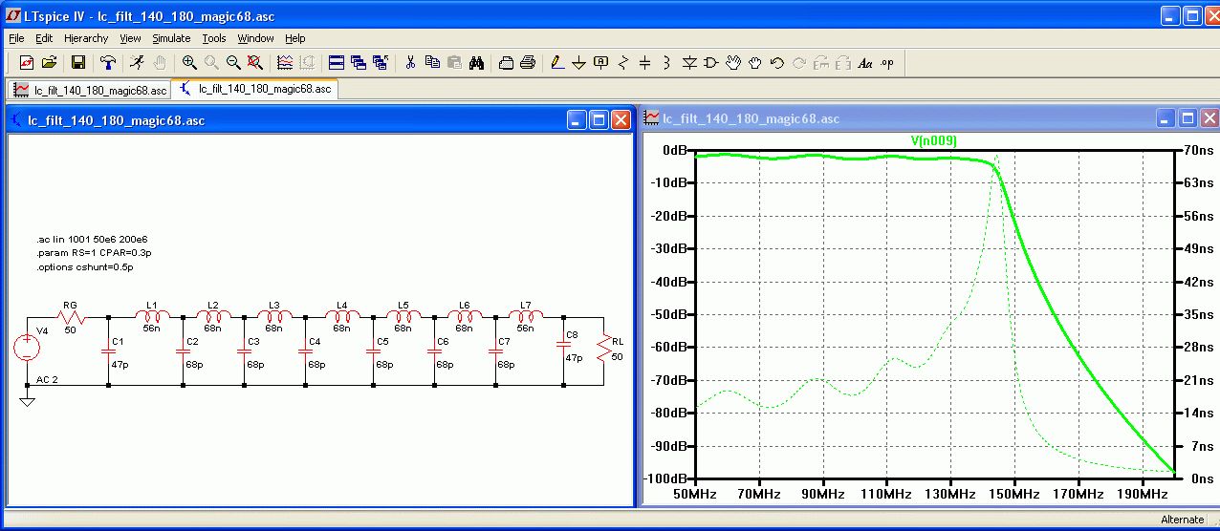Switch to the waveform plot tab
Viewport: 1220px width, 531px height.
pyautogui.click(x=90, y=90)
